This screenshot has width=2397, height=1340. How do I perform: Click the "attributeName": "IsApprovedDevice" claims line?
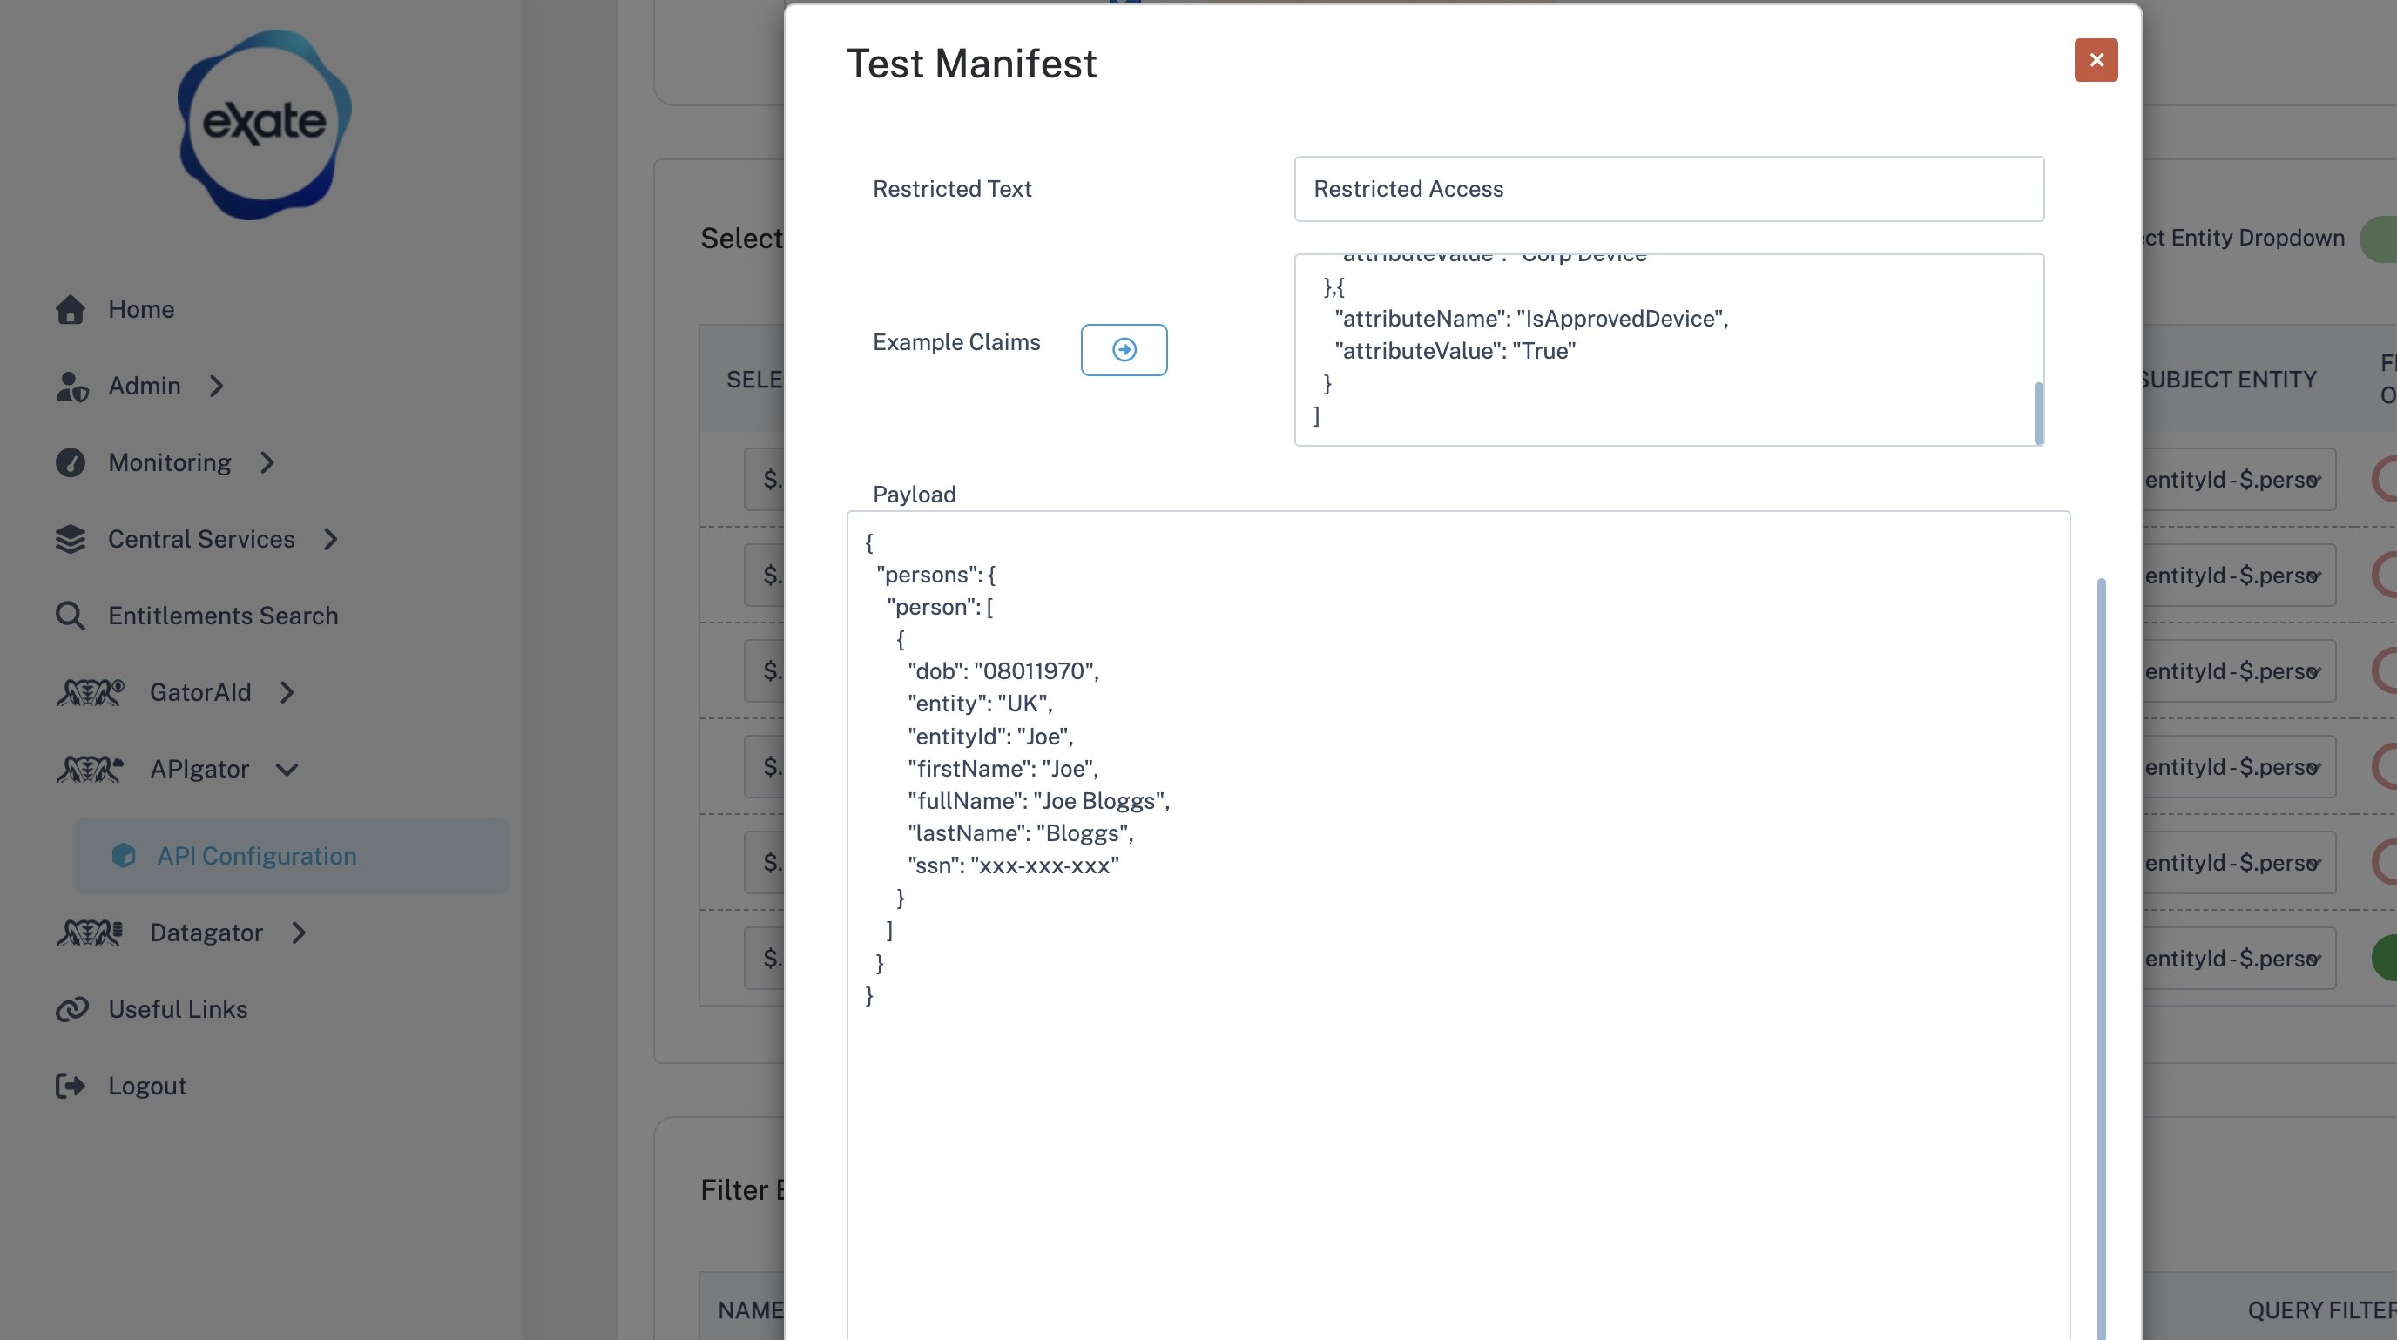point(1531,319)
